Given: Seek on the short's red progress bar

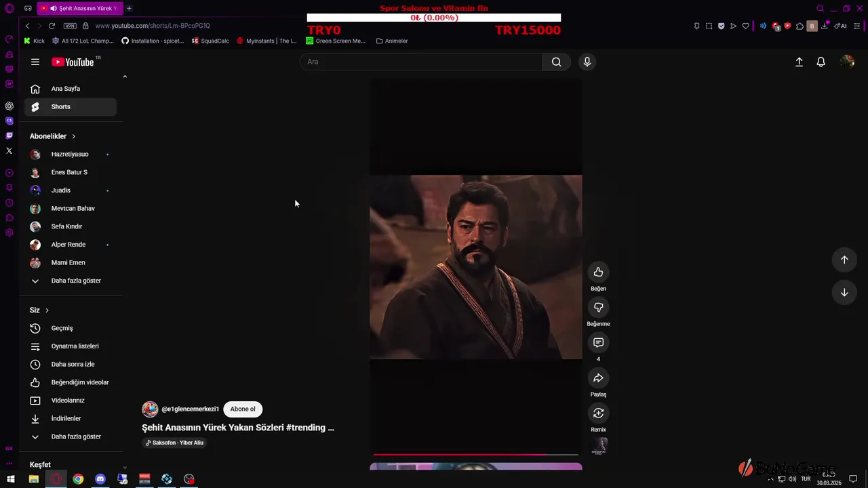Looking at the screenshot, I should 475,454.
